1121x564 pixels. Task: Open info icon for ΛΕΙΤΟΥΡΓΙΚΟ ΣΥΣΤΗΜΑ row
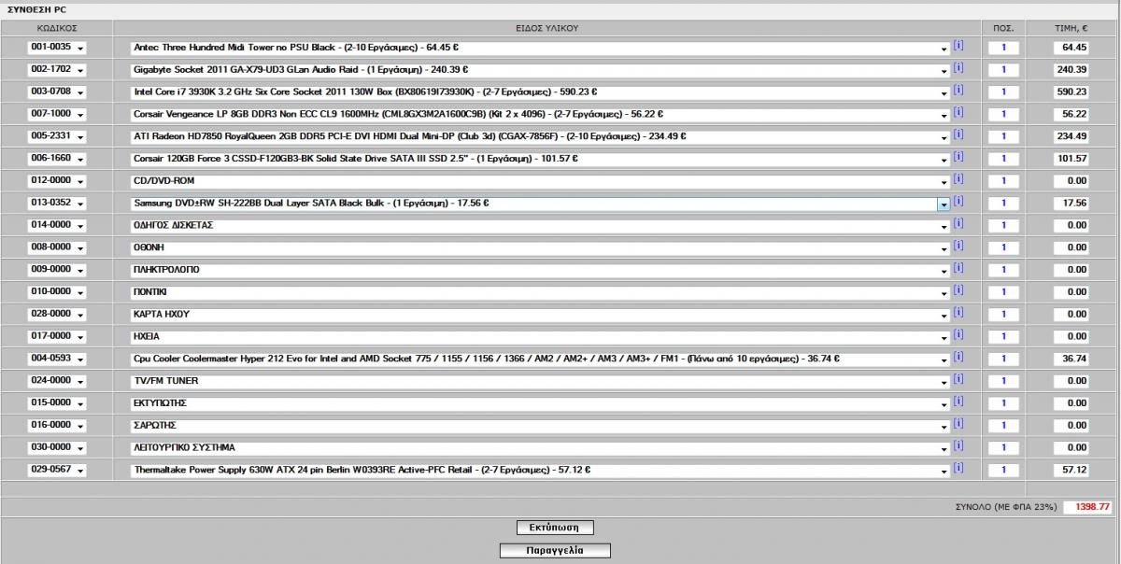pyautogui.click(x=958, y=445)
